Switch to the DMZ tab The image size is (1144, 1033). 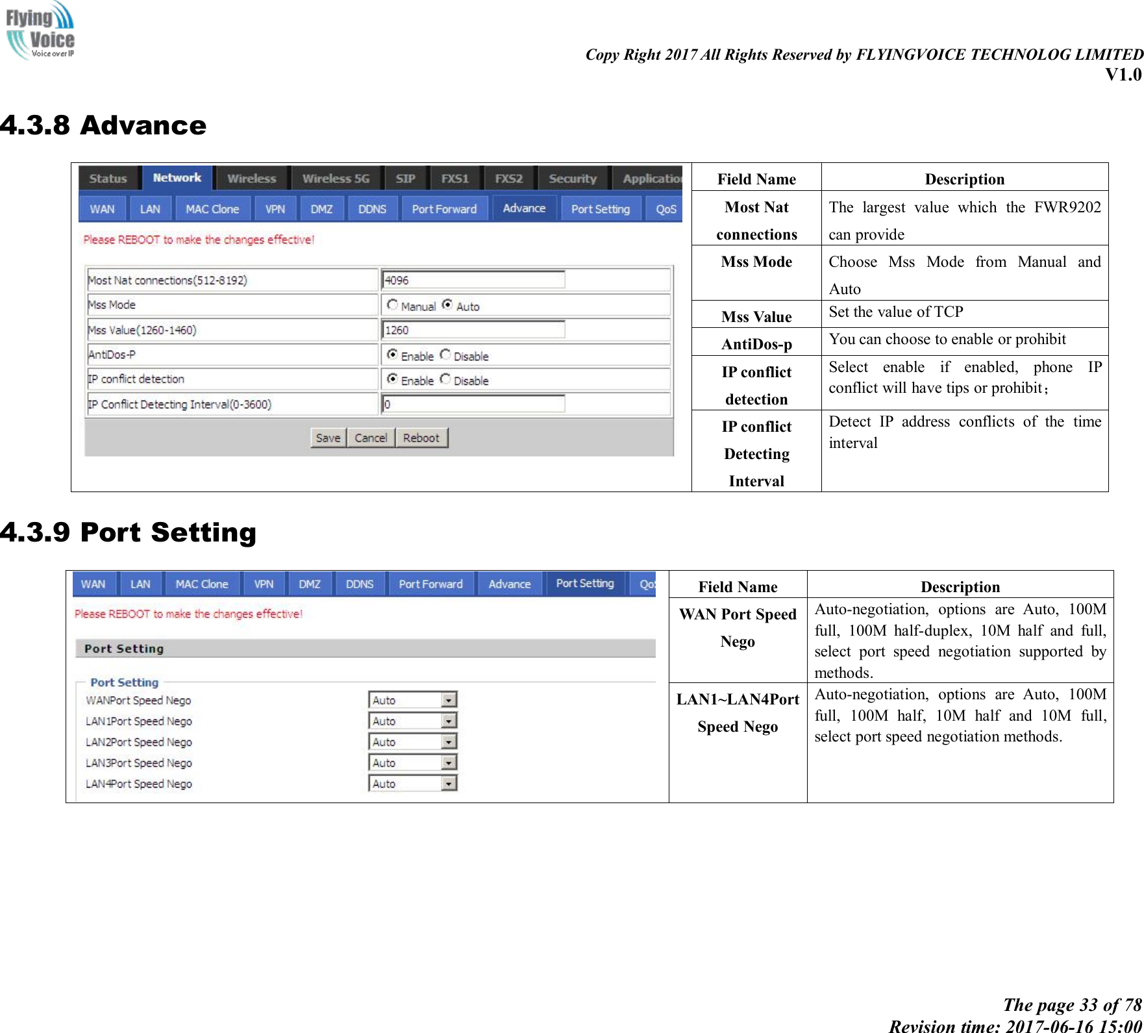coord(321,208)
